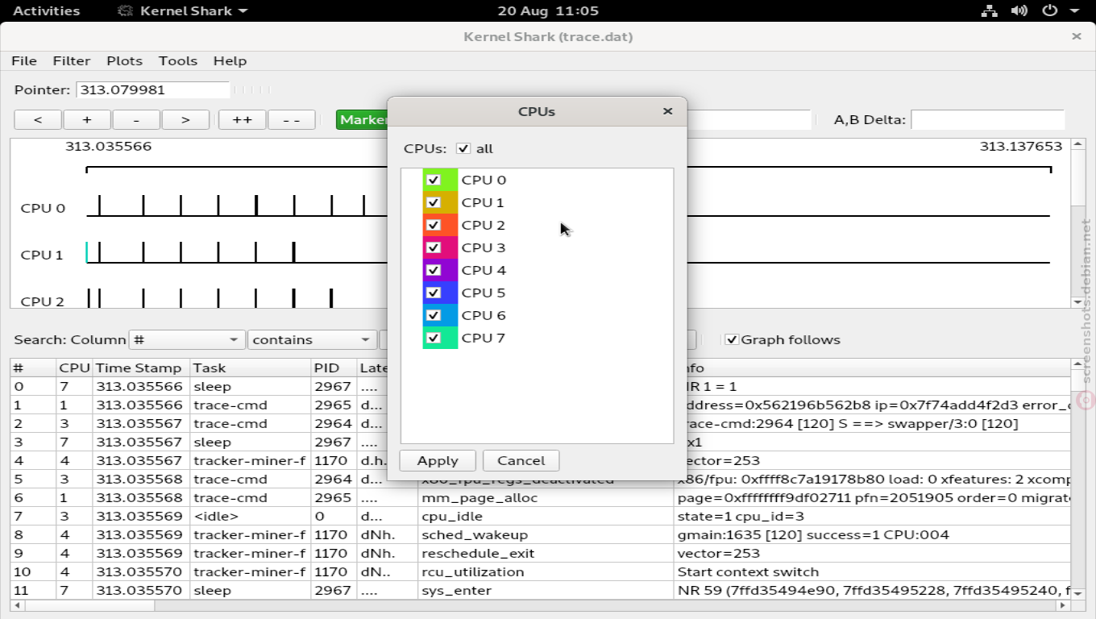Select row 7 cpu_idle event
1096x619 pixels.
540,516
